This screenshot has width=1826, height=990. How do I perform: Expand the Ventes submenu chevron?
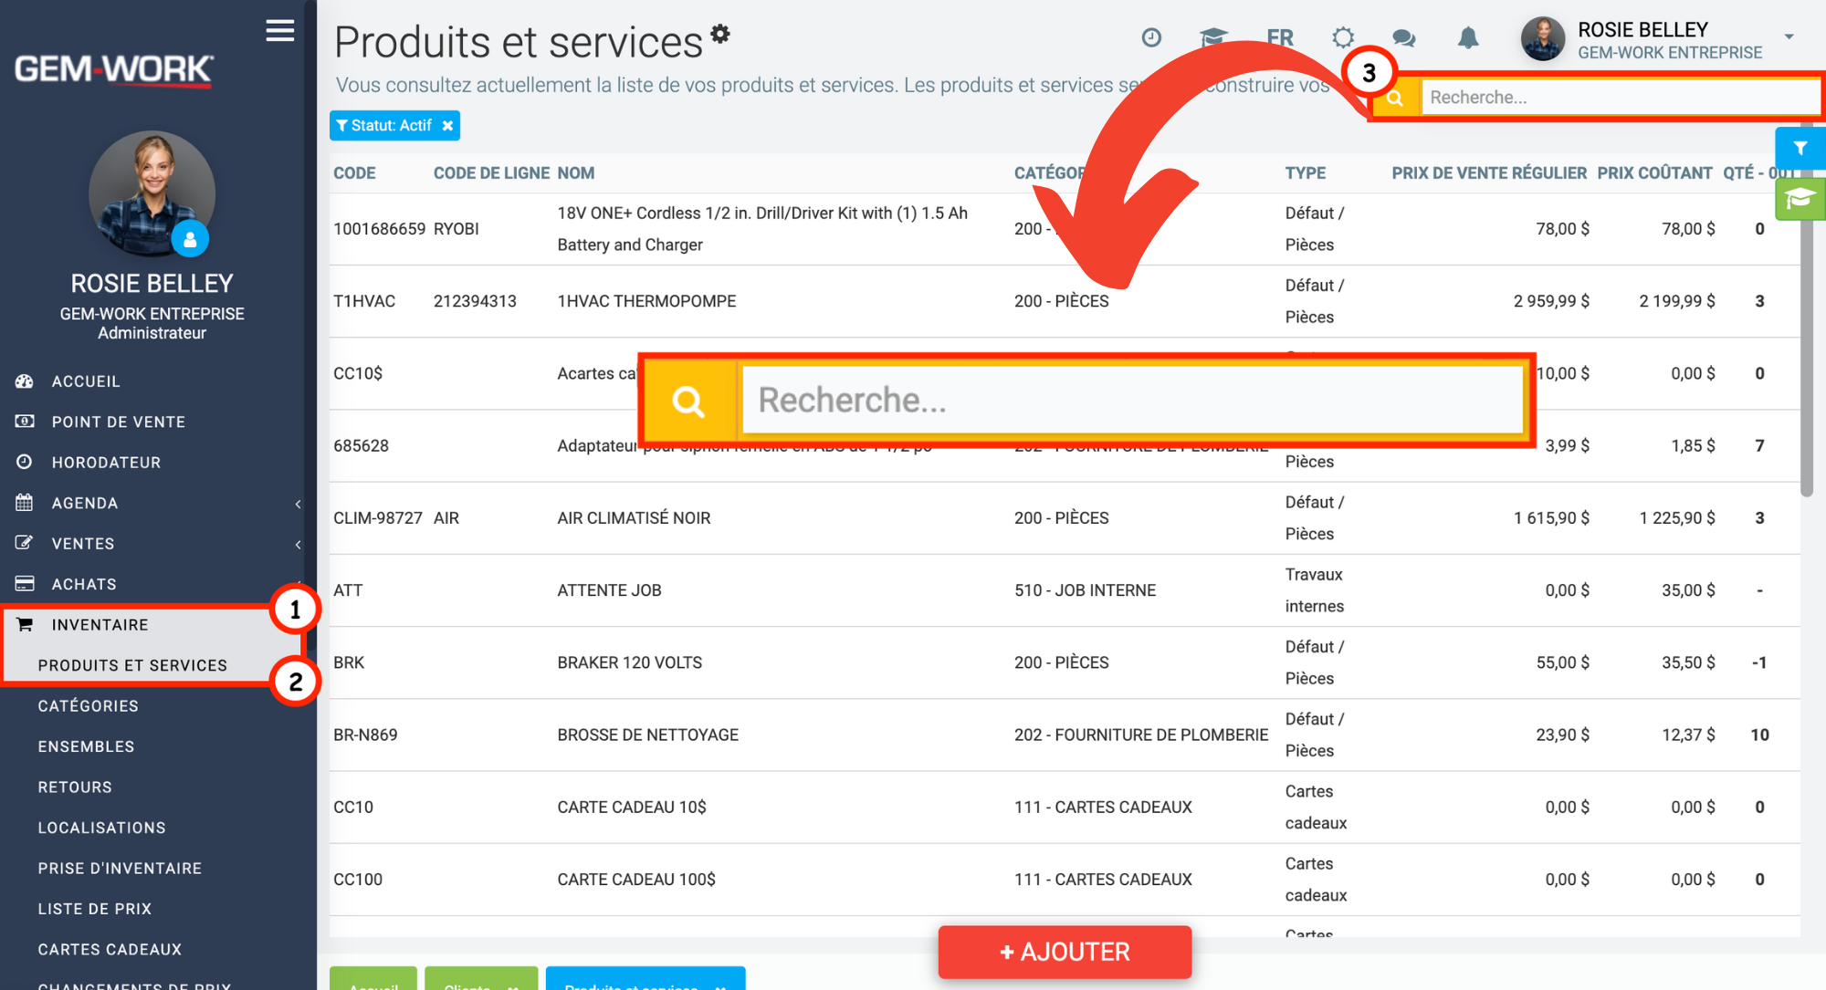pos(298,545)
